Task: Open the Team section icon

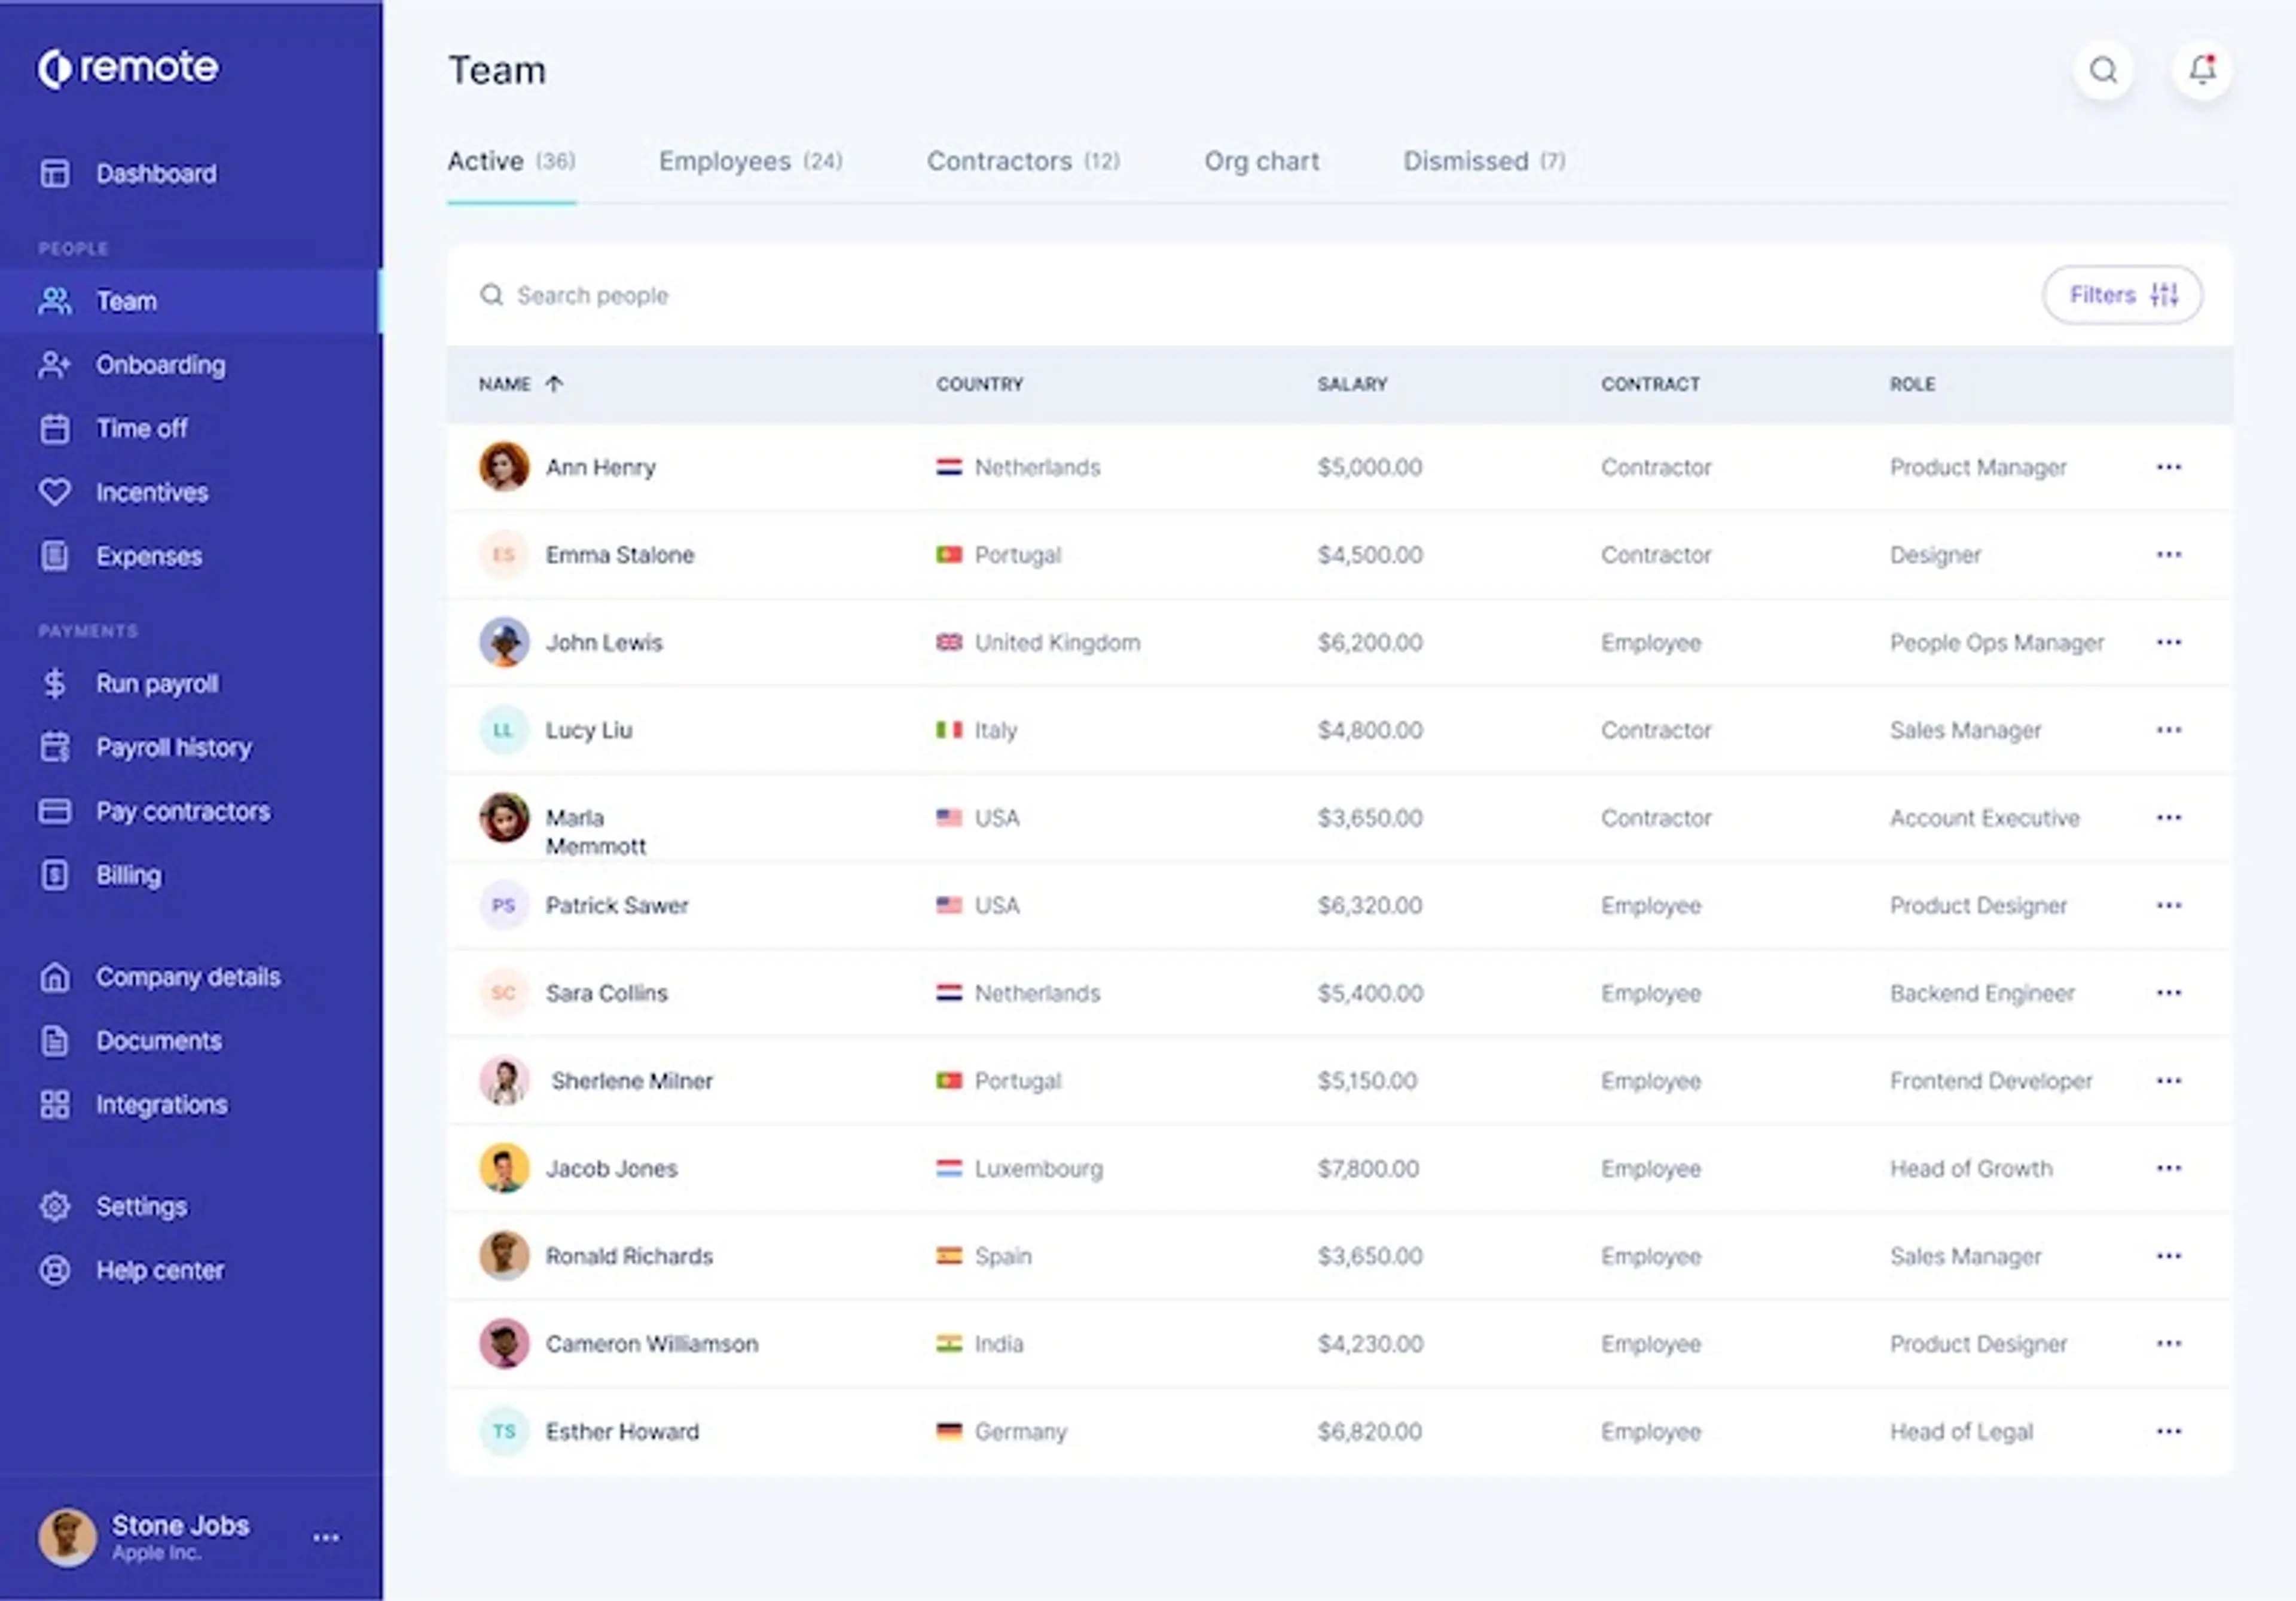Action: coord(54,300)
